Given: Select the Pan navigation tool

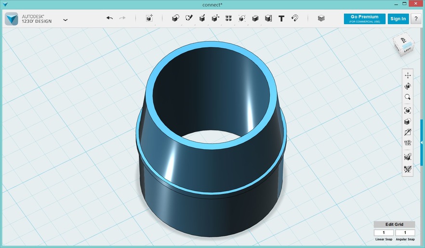Looking at the screenshot, I should 408,75.
